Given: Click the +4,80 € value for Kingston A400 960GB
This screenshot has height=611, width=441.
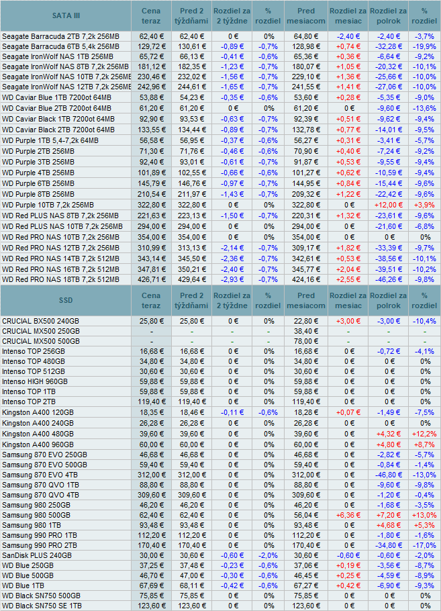Looking at the screenshot, I should click(389, 444).
